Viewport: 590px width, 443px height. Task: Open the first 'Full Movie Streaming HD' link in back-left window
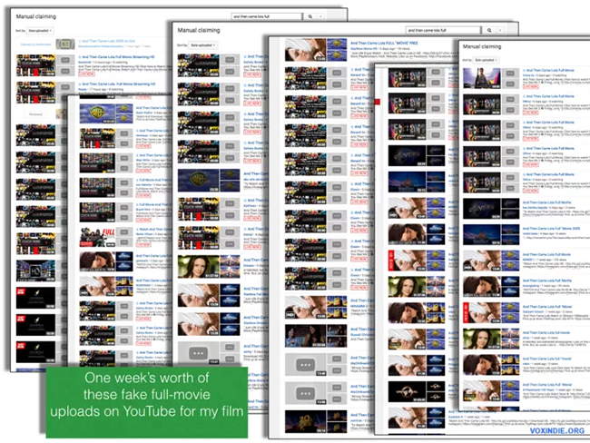(118, 57)
